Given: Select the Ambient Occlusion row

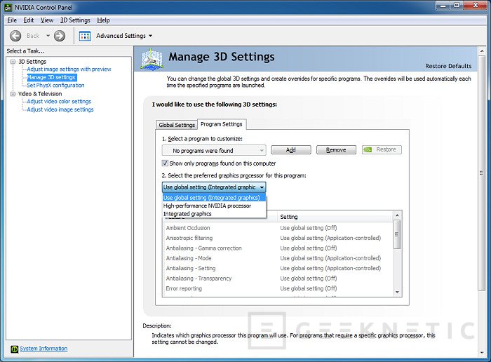Looking at the screenshot, I should click(x=278, y=228).
